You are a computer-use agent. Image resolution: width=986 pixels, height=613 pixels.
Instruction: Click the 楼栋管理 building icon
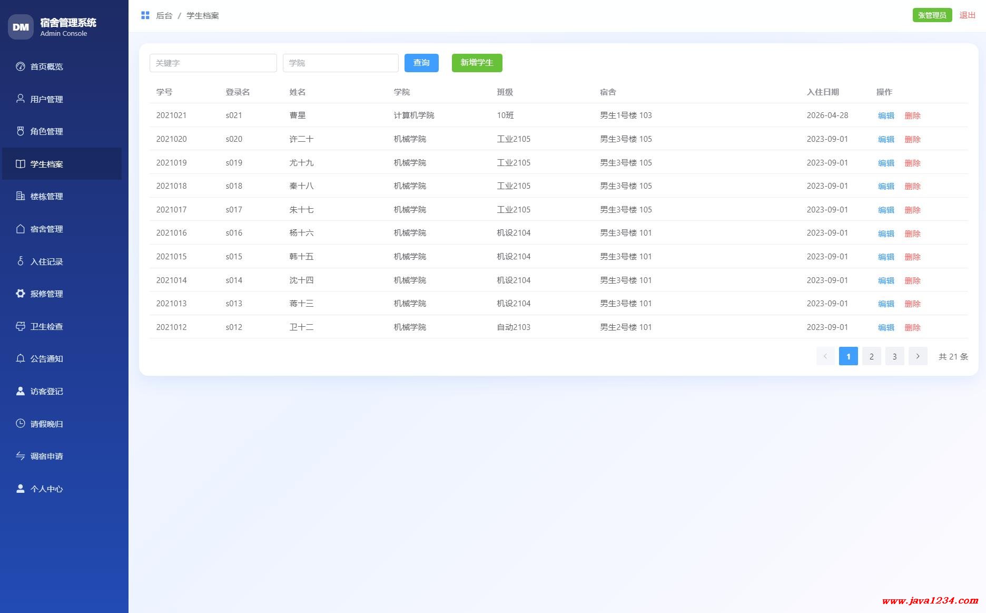click(x=21, y=196)
